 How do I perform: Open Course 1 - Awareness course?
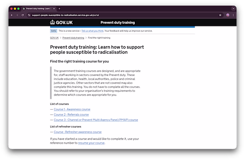click(72, 109)
